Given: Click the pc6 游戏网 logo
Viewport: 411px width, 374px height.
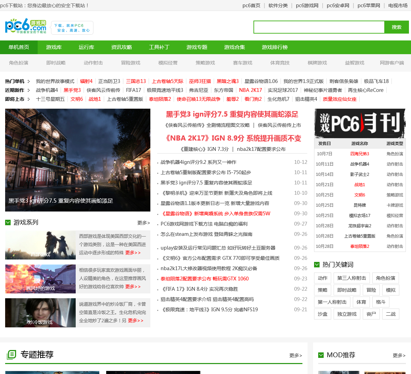Looking at the screenshot, I should click(x=26, y=26).
